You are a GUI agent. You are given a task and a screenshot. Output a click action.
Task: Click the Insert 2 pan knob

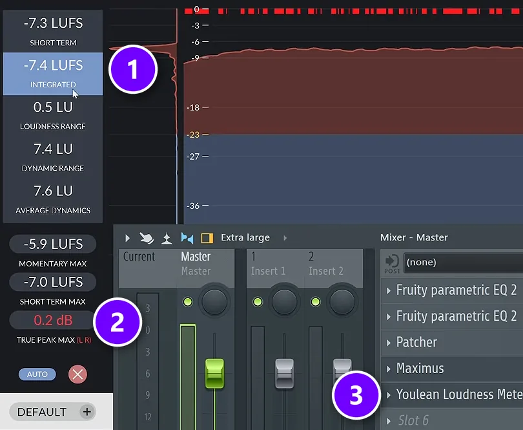tap(342, 302)
